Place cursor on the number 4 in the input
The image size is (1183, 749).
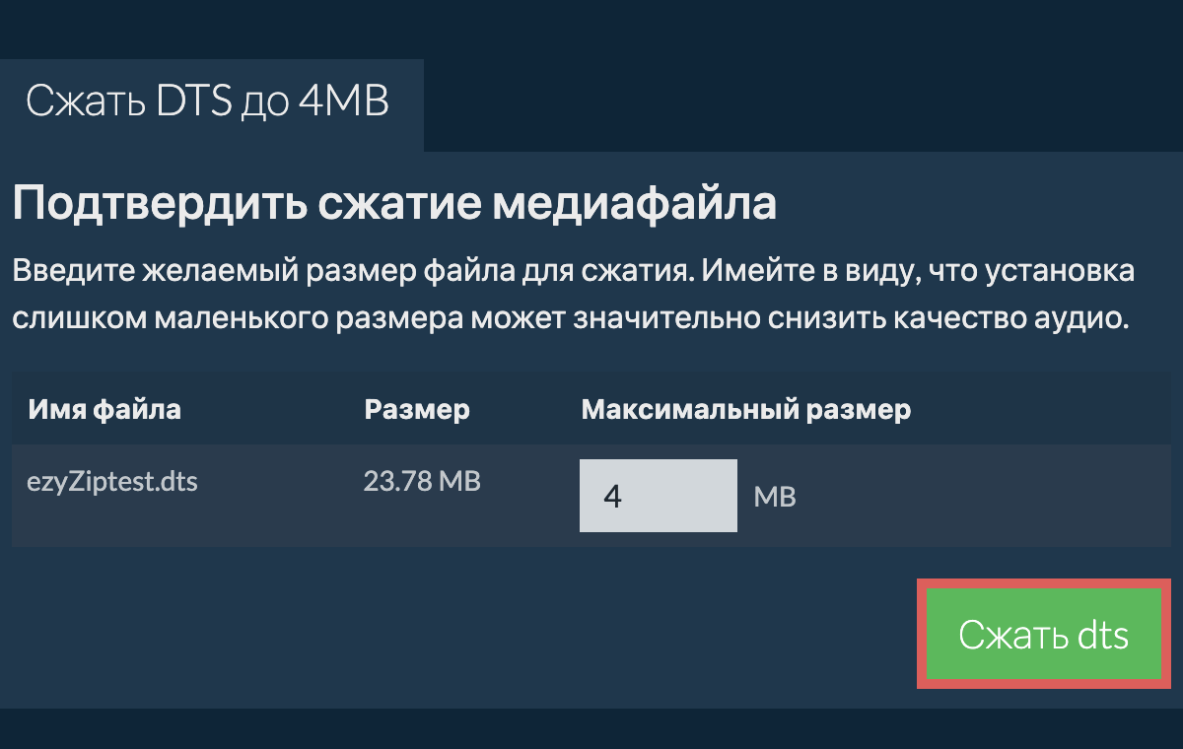612,496
